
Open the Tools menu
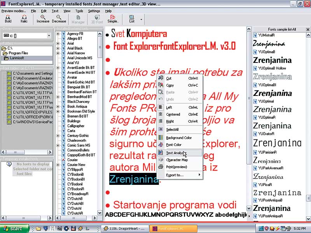tap(79, 11)
